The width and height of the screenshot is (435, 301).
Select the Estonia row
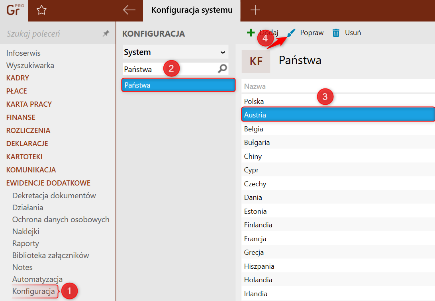pos(338,211)
